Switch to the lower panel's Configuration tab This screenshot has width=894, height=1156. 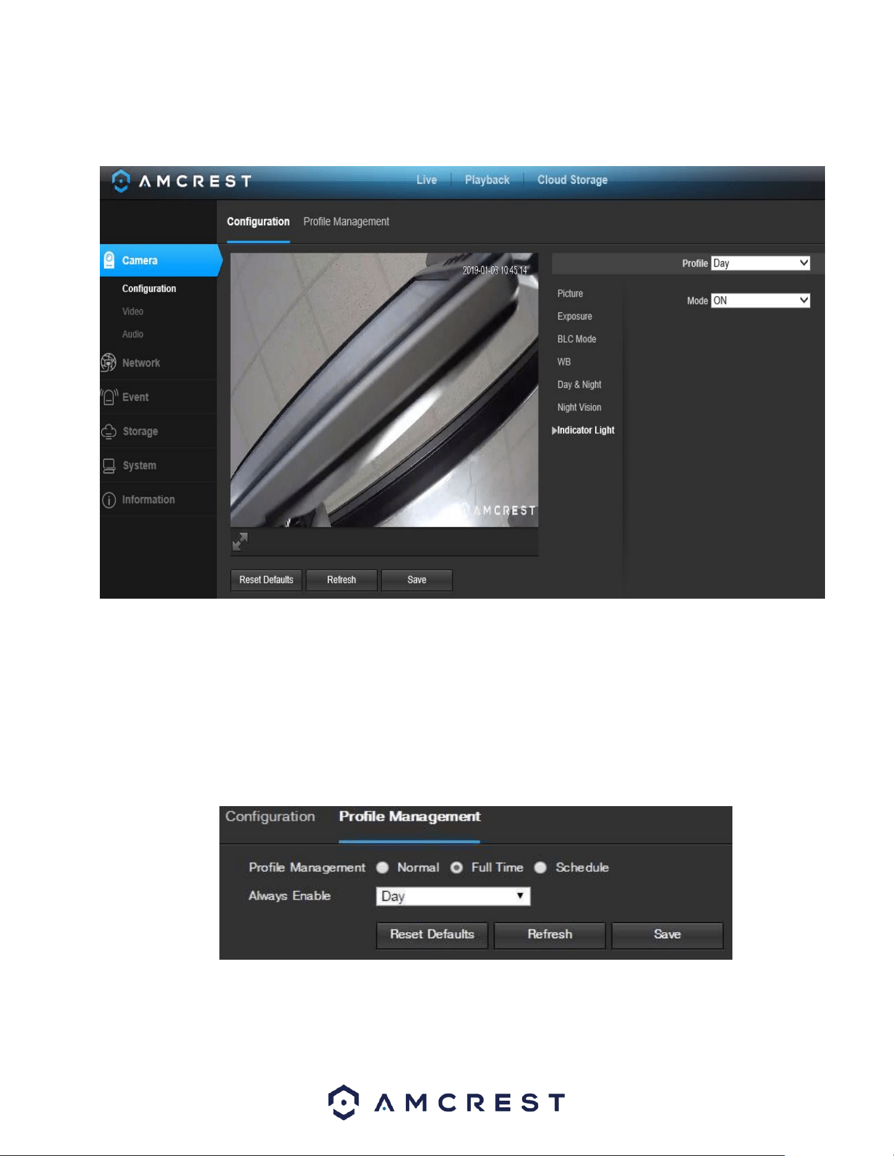[x=270, y=817]
